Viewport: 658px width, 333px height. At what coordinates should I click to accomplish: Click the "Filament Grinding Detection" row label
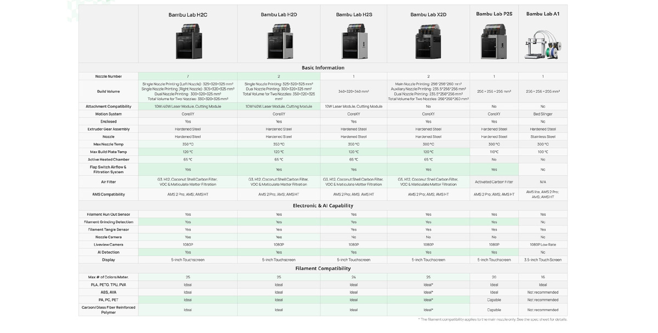tap(109, 222)
